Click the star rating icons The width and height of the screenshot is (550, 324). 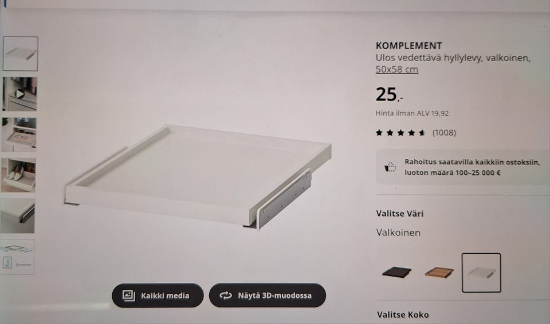[400, 133]
